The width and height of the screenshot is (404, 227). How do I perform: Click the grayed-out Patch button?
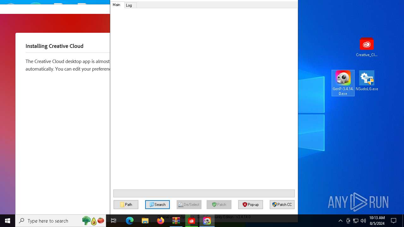tap(219, 205)
